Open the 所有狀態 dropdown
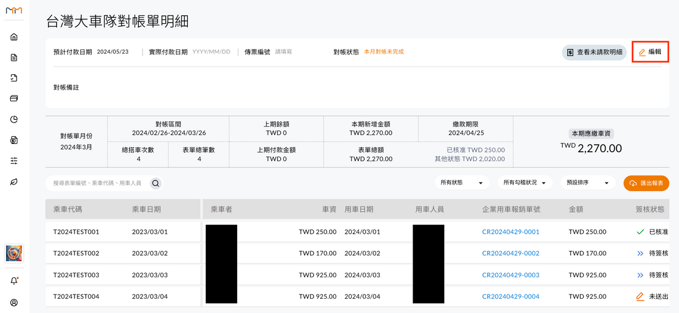Screen dimensions: 679x313 coord(462,183)
